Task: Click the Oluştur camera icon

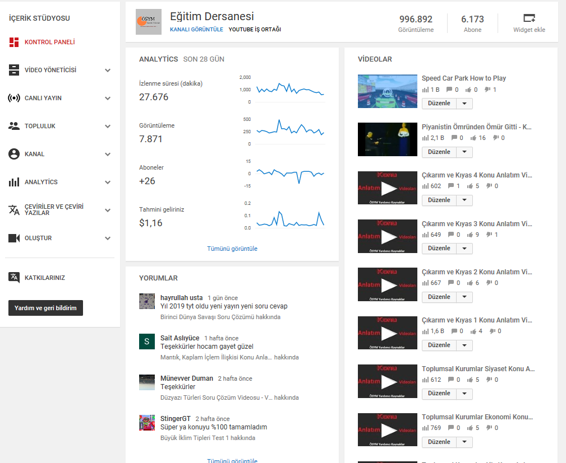Action: [13, 238]
